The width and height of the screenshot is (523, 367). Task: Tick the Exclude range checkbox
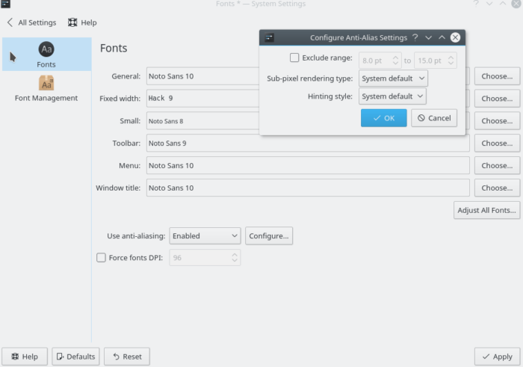tap(294, 58)
